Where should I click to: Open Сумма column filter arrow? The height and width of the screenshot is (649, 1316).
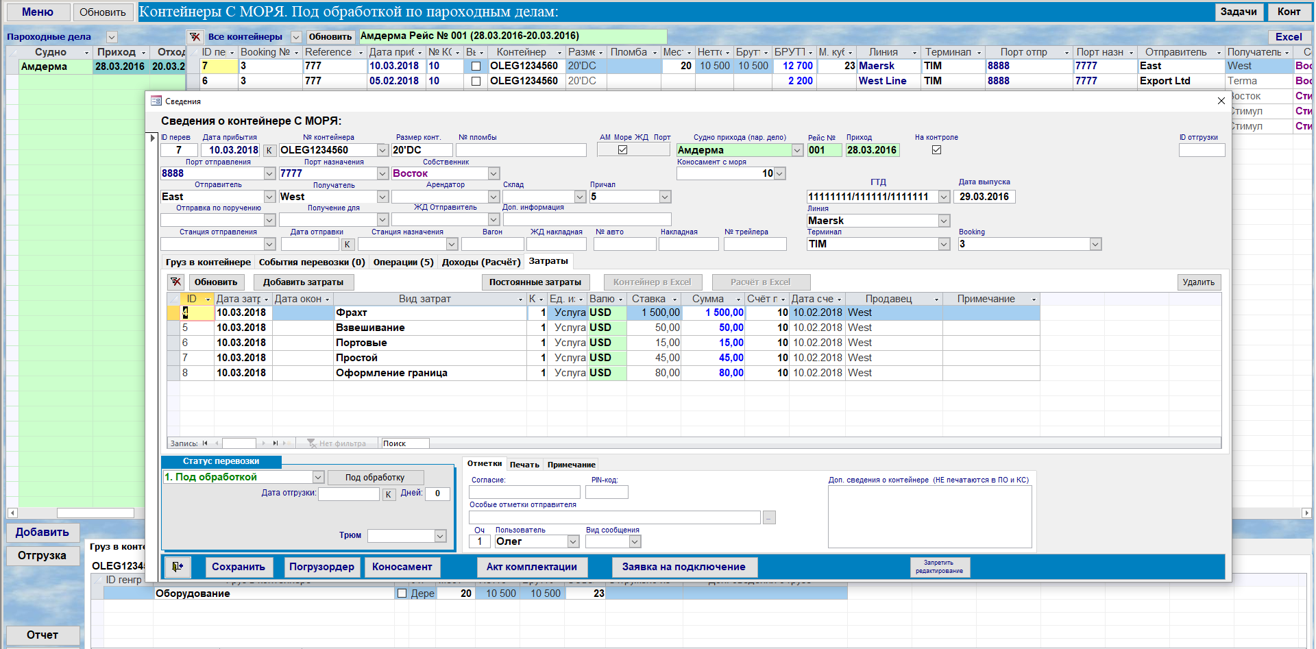[739, 299]
